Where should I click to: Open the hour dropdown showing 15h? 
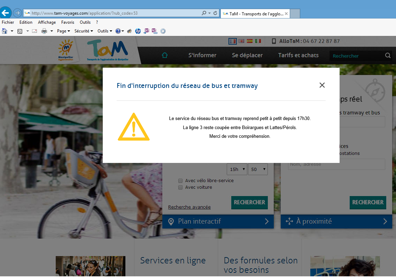point(237,169)
